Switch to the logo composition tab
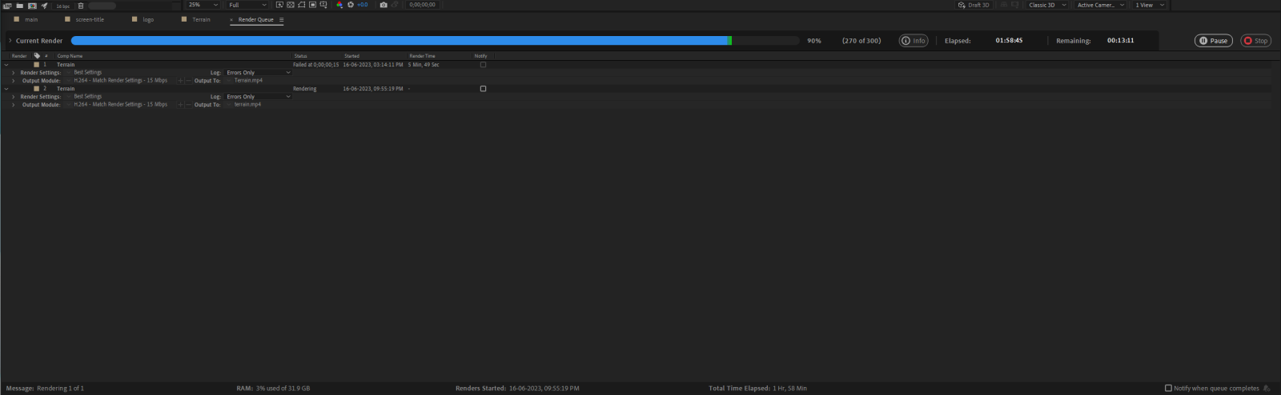Image resolution: width=1281 pixels, height=395 pixels. point(148,20)
